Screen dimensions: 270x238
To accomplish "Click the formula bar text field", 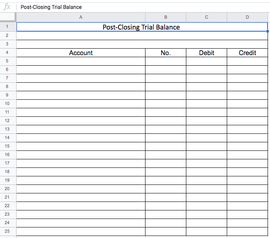I will pyautogui.click(x=143, y=7).
